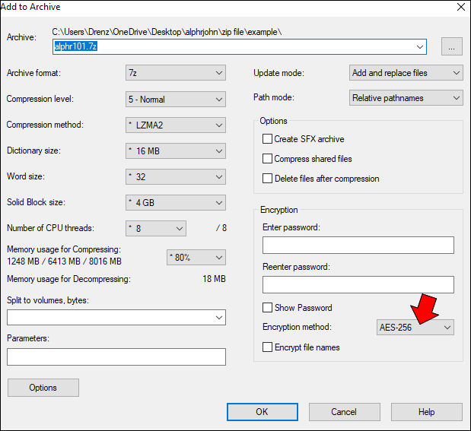Open Help for this dialog
This screenshot has width=471, height=431.
(427, 412)
